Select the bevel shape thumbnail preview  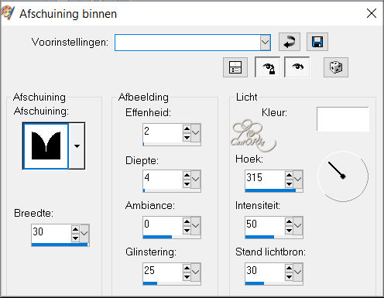click(46, 146)
